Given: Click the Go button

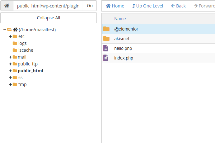Looking at the screenshot, I should click(x=90, y=6).
